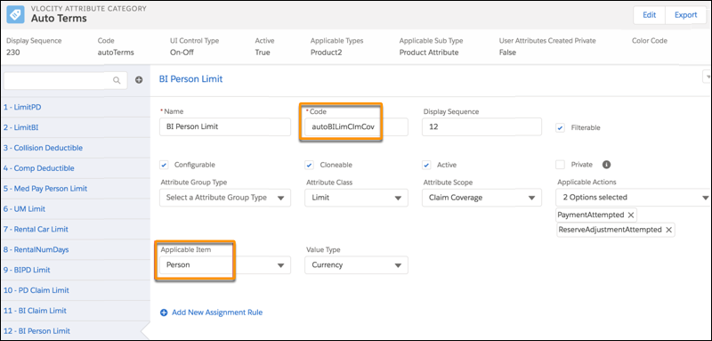Click the Color Code header label
The height and width of the screenshot is (341, 712).
tap(650, 41)
